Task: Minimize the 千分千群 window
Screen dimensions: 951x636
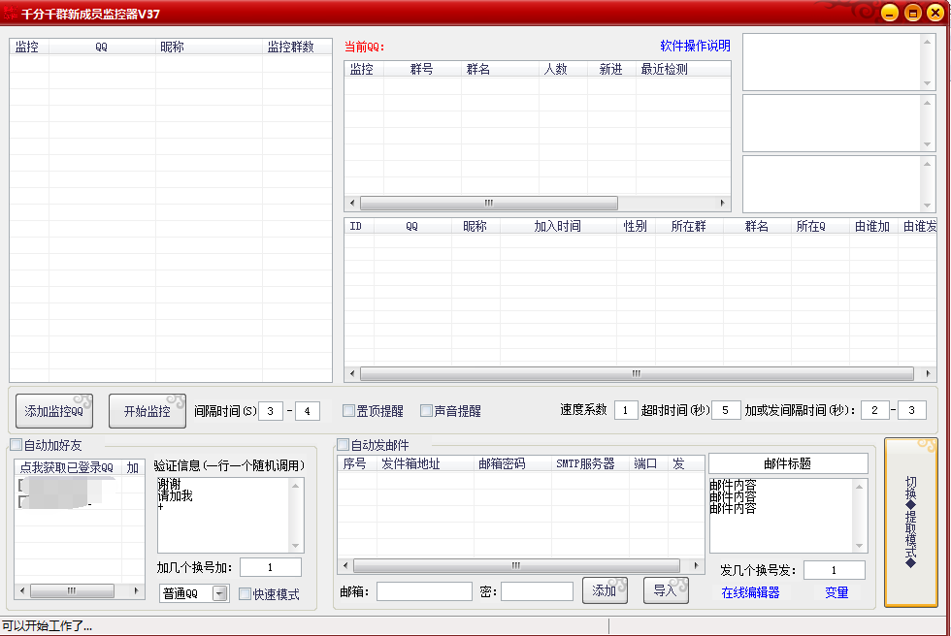Action: pos(890,13)
